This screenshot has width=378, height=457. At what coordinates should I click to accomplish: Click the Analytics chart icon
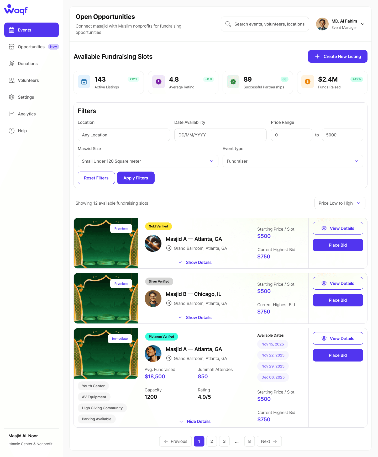(x=12, y=114)
